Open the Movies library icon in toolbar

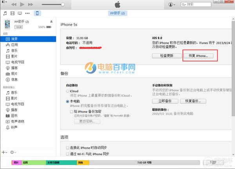click(x=13, y=13)
